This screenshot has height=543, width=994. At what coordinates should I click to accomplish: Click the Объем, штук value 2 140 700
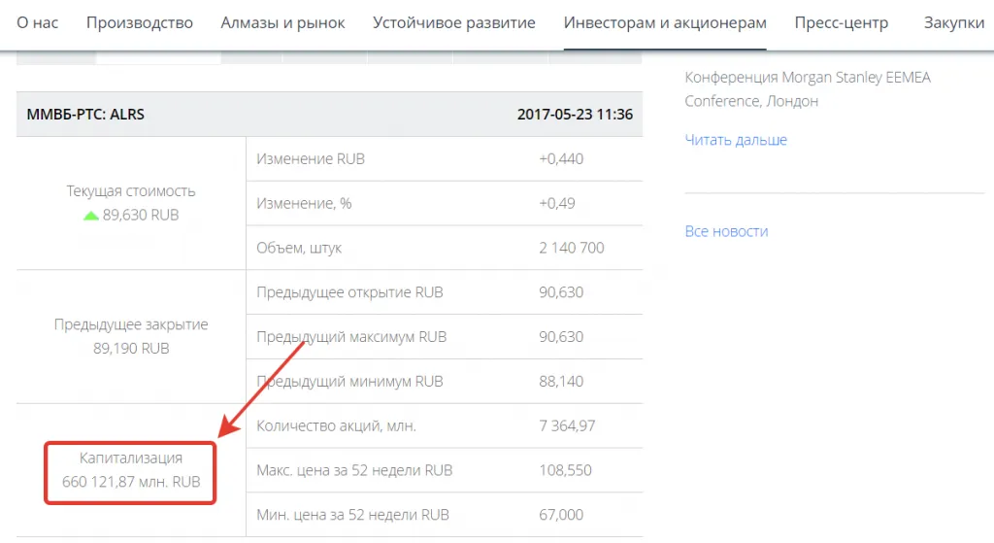point(571,248)
